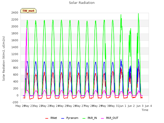164x123 pixels.
Task: Click the PAR_OUT legend entry
Action: point(110,118)
